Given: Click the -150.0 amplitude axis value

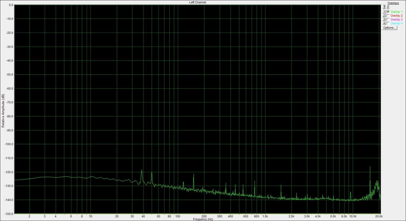Looking at the screenshot, I should click(x=9, y=214).
